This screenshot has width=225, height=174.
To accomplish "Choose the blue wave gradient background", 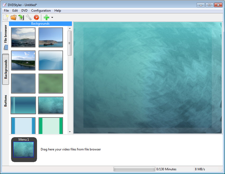I will [x=51, y=60].
